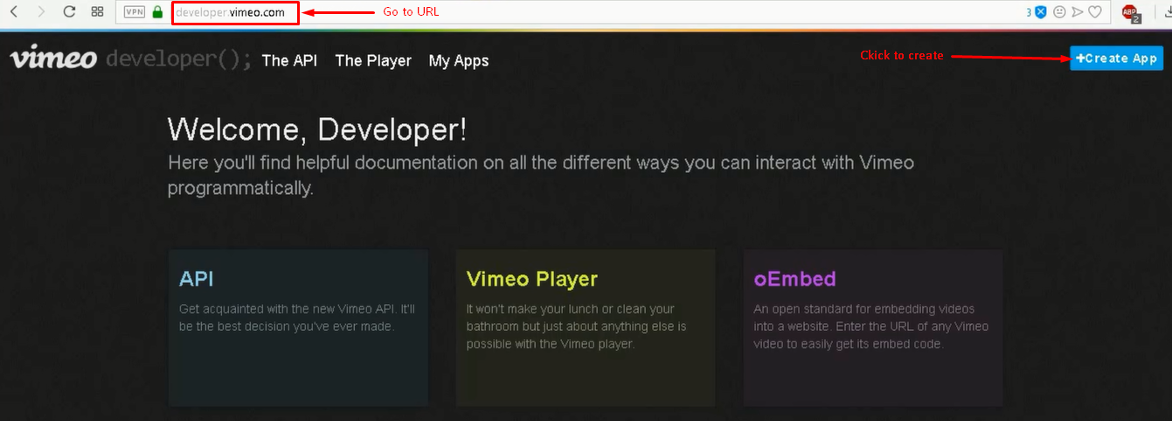Open the Vimeo Player card heading
The height and width of the screenshot is (421, 1172).
coord(532,280)
